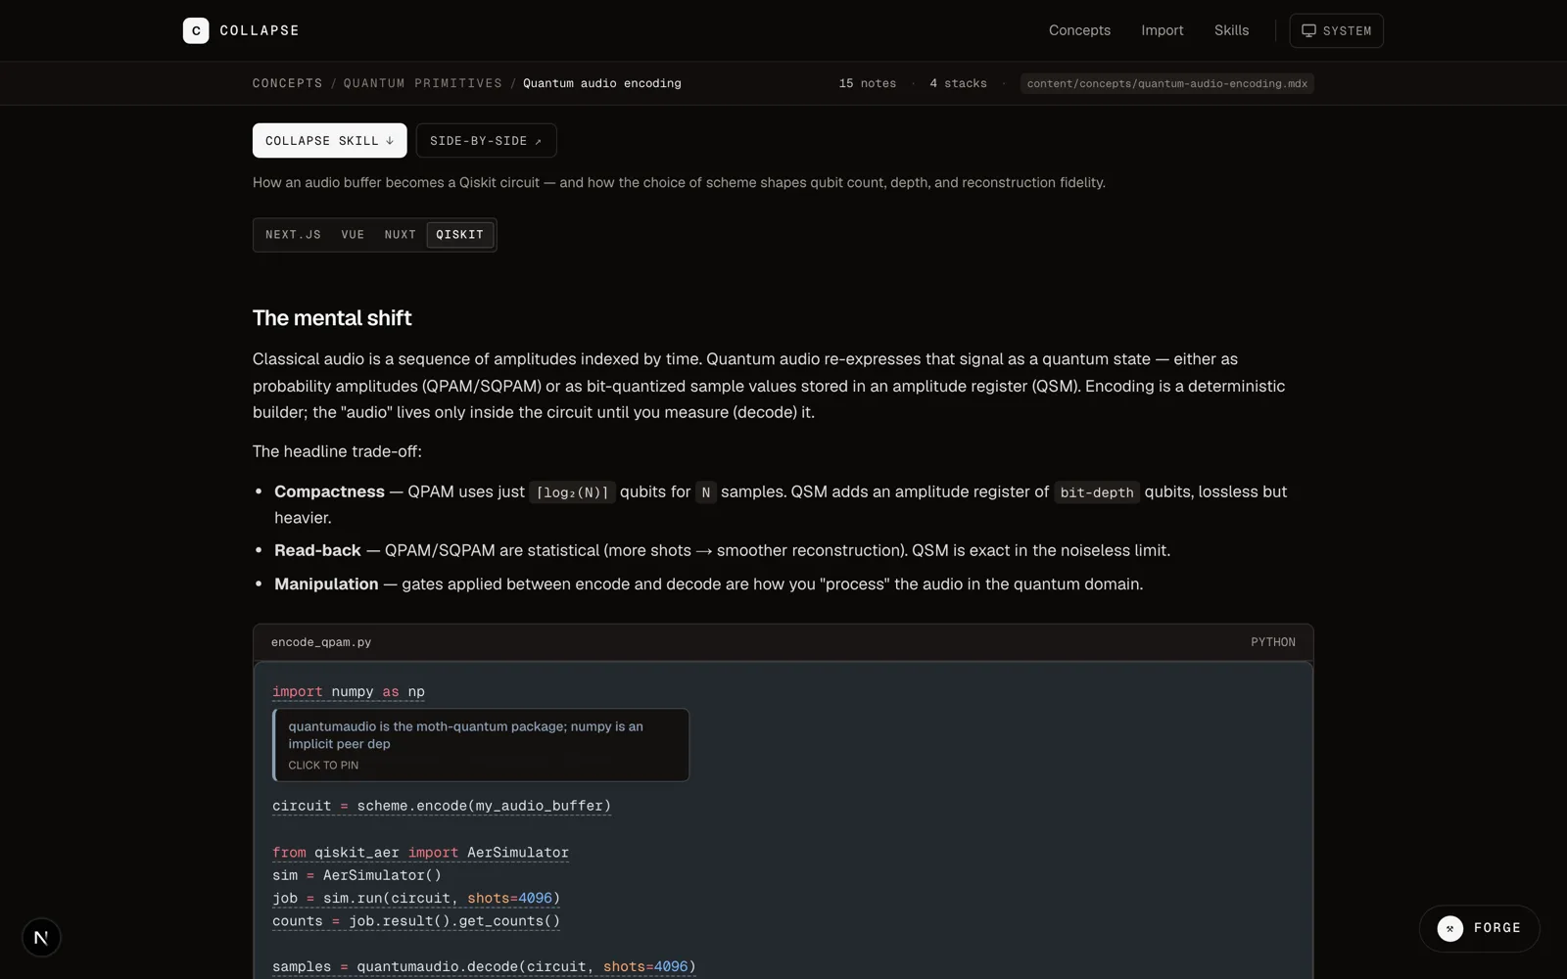Image resolution: width=1567 pixels, height=979 pixels.
Task: Open the Skills nav item
Action: [1231, 30]
